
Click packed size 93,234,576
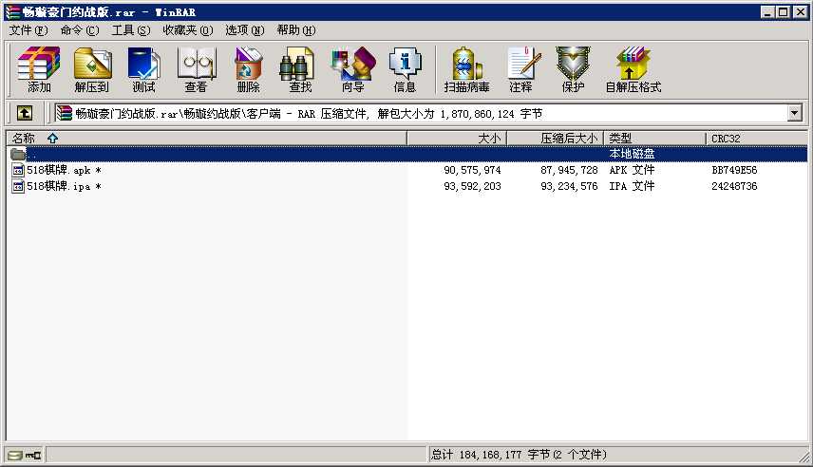569,186
